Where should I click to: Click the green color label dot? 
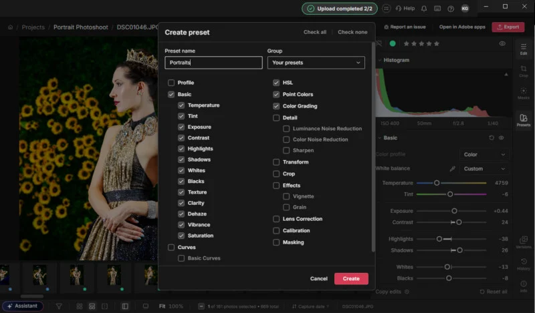tap(393, 43)
